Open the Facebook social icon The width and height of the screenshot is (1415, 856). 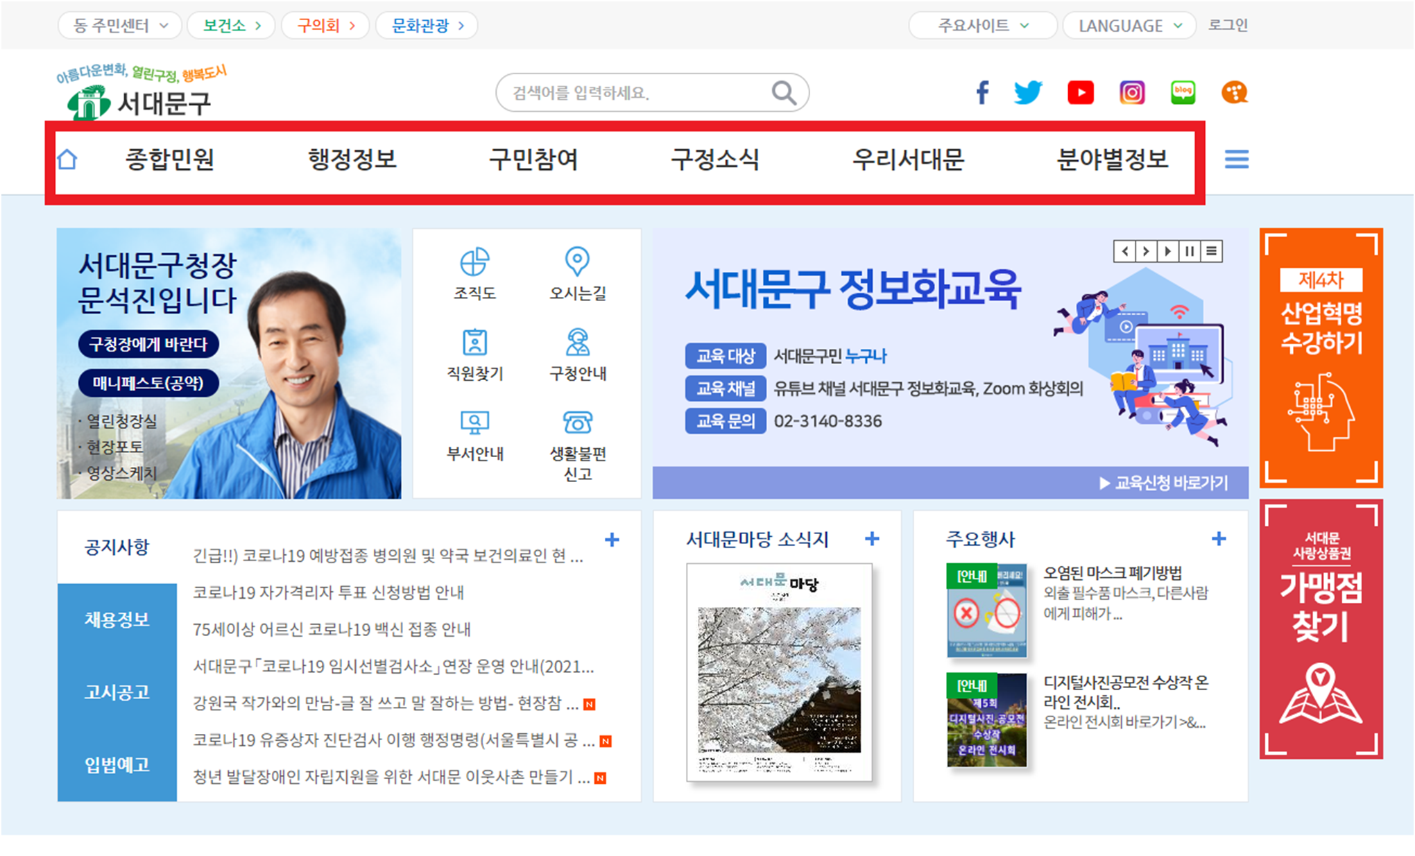982,92
